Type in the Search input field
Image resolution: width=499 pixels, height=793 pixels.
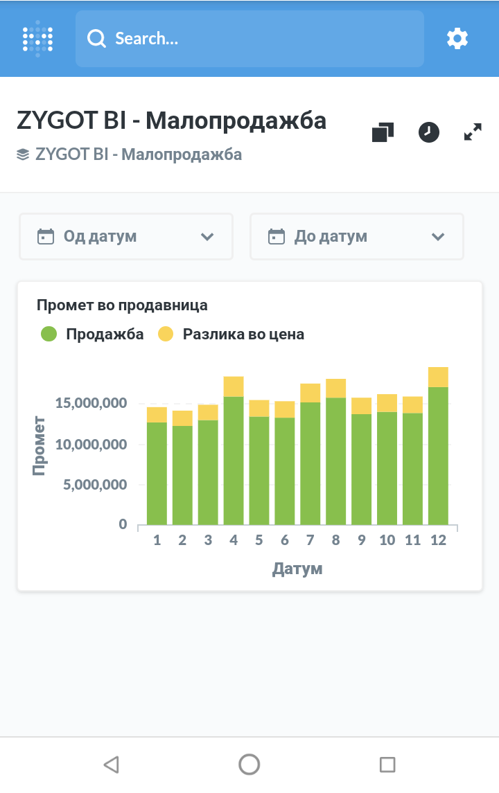(x=263, y=39)
